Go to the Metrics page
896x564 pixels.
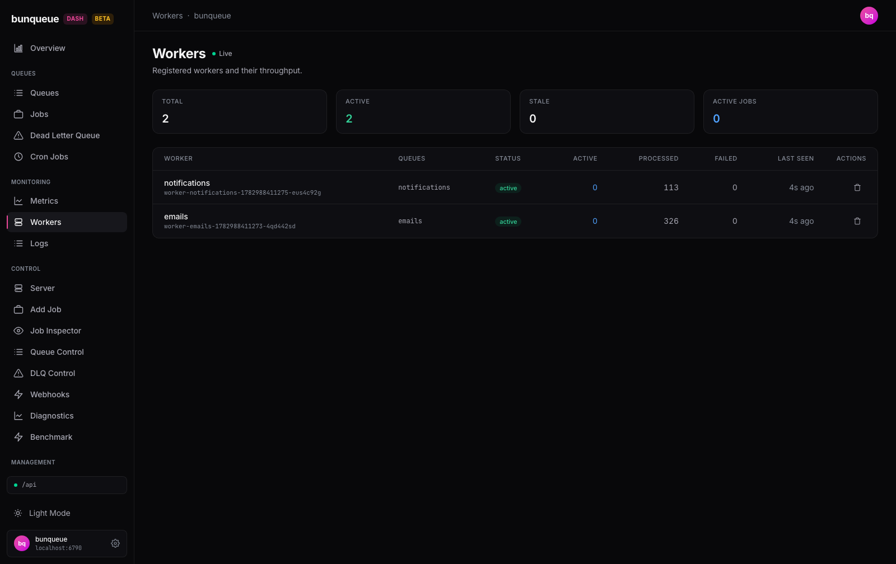[67, 201]
